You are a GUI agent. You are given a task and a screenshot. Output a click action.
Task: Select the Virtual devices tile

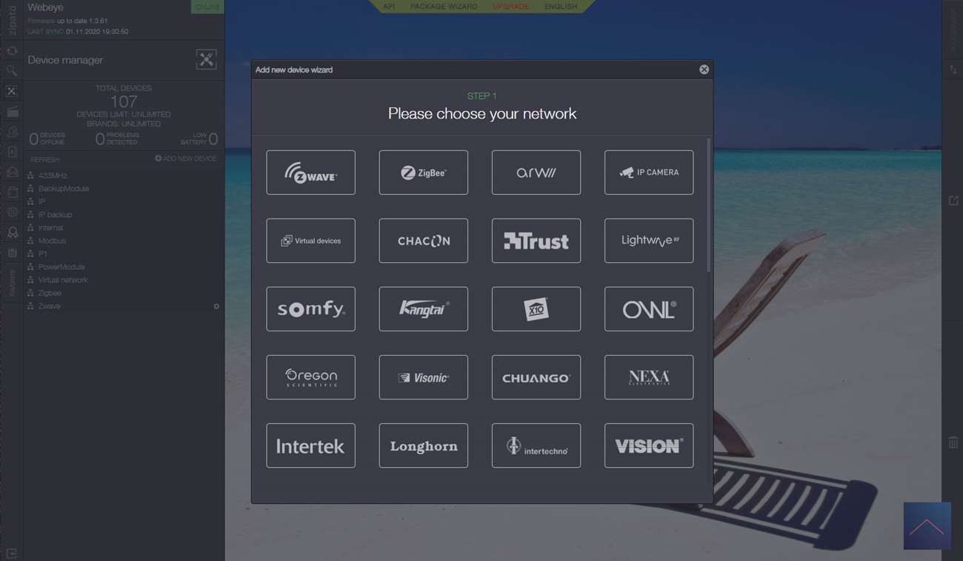(310, 241)
